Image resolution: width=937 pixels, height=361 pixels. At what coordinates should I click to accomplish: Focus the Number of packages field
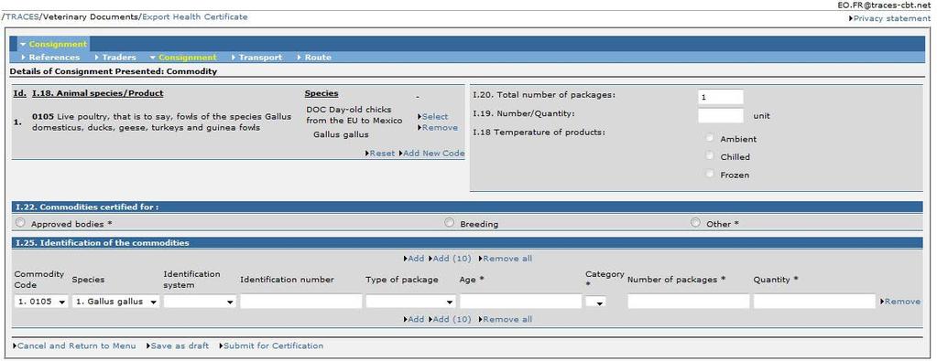[x=689, y=302]
